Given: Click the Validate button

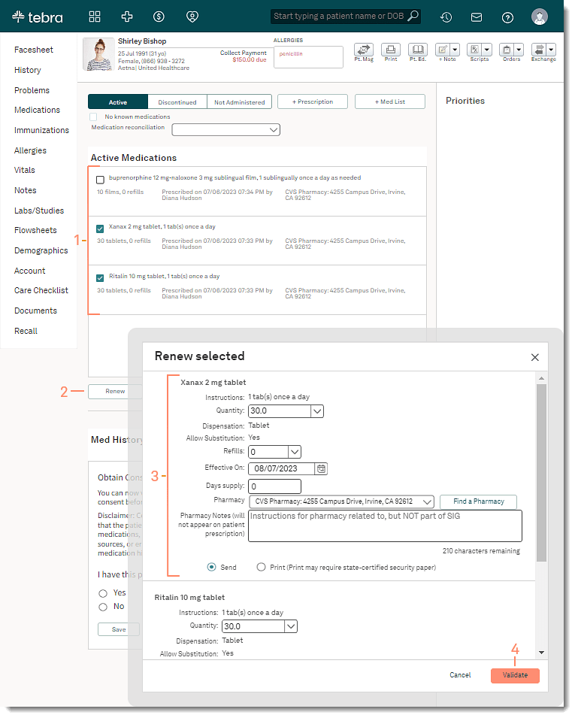Looking at the screenshot, I should (515, 675).
